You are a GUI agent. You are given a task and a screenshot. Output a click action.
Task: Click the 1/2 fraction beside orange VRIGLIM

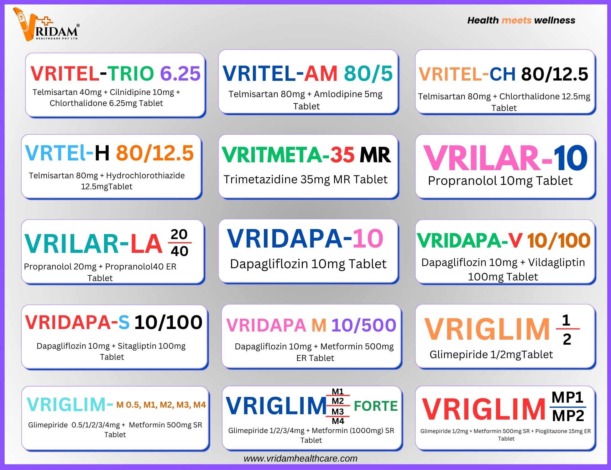pos(567,329)
